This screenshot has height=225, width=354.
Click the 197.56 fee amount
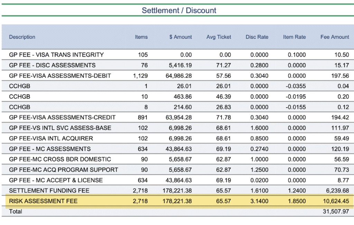pos(340,76)
